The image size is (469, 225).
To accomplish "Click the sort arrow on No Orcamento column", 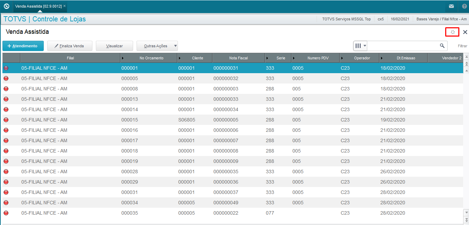I will (x=123, y=58).
